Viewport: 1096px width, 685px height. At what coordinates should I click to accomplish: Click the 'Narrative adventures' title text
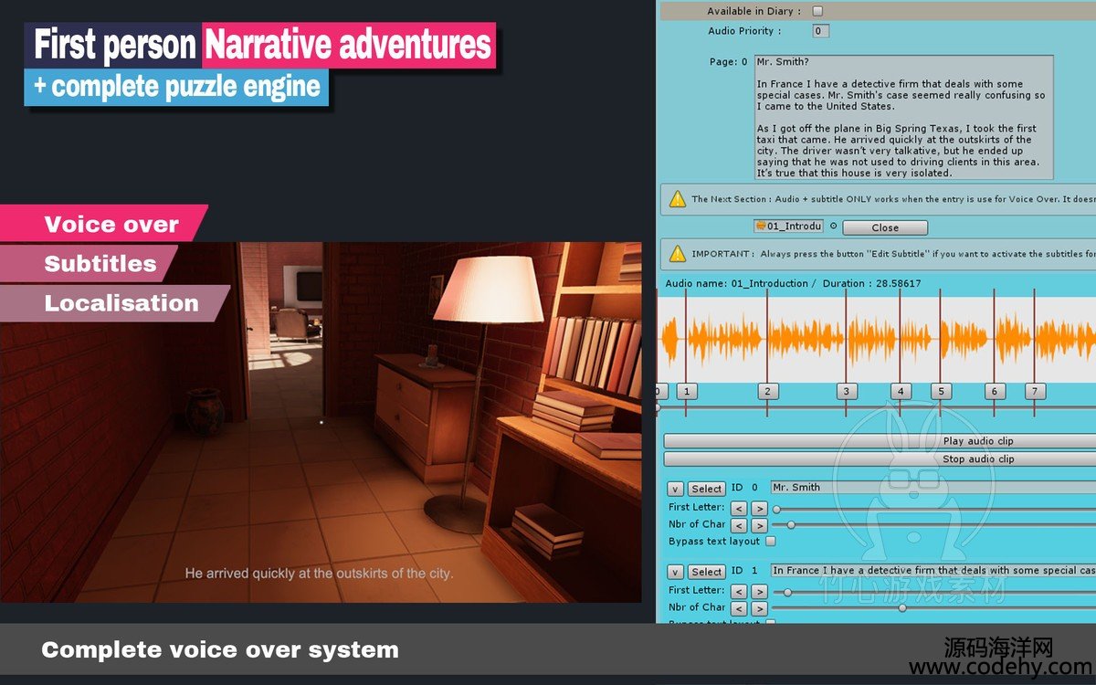(x=348, y=45)
